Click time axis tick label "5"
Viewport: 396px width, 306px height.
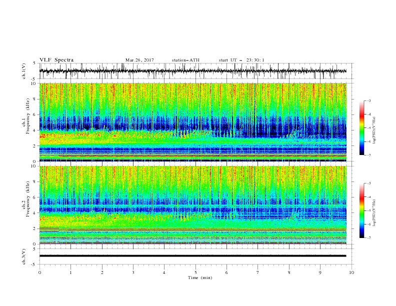(x=195, y=272)
